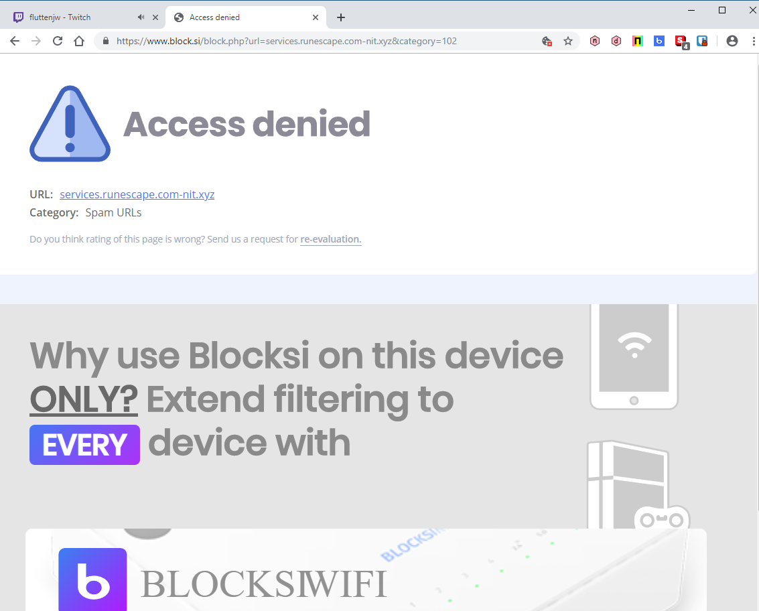
Task: Open the Chrome three-dot menu
Action: coord(750,41)
